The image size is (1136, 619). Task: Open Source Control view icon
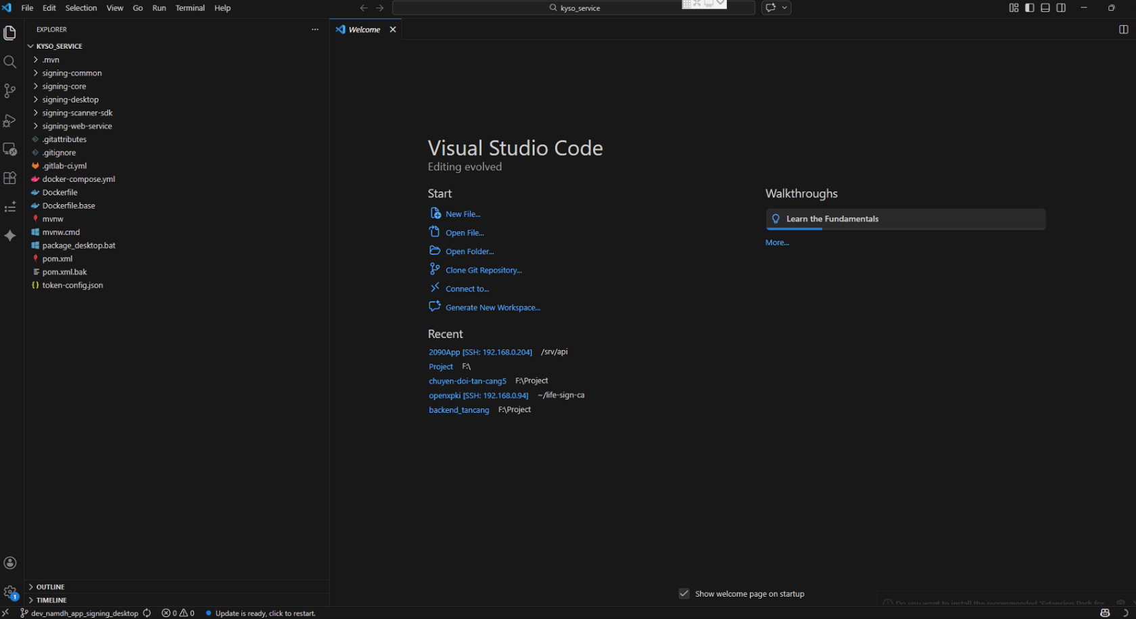[x=9, y=91]
